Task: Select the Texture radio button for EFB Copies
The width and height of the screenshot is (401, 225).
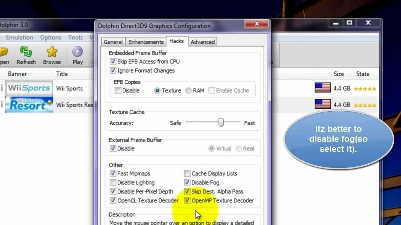Action: pos(157,91)
